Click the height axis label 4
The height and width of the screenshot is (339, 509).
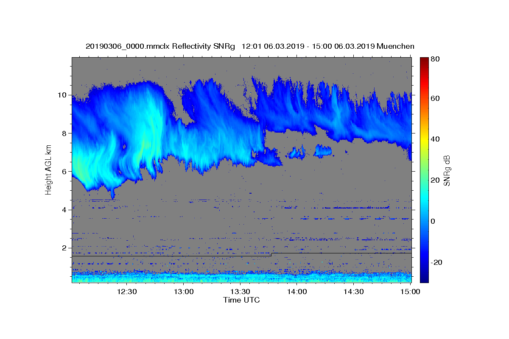(65, 210)
